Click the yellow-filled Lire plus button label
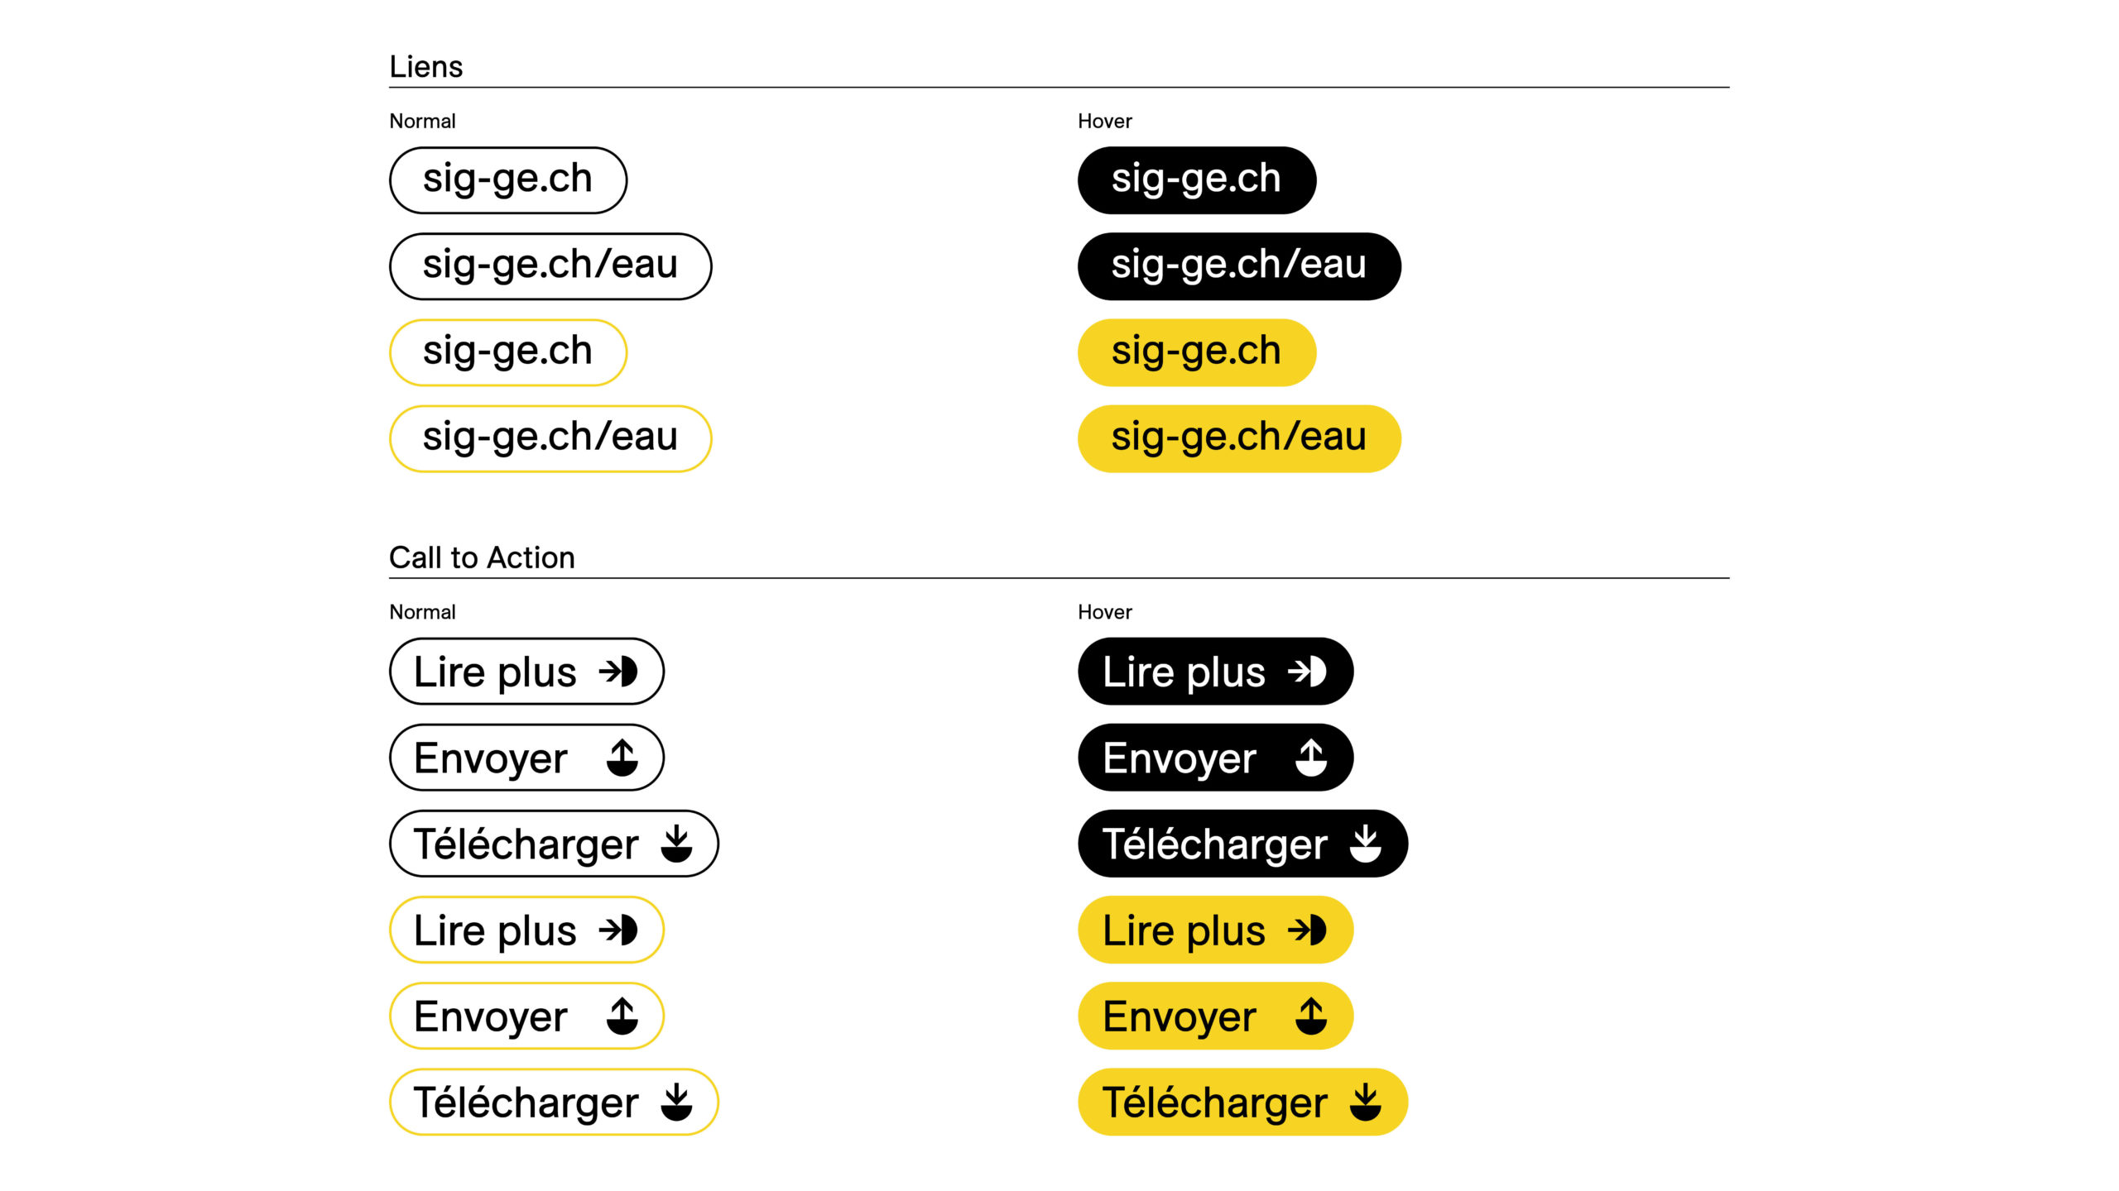The width and height of the screenshot is (2119, 1191). 1184,930
